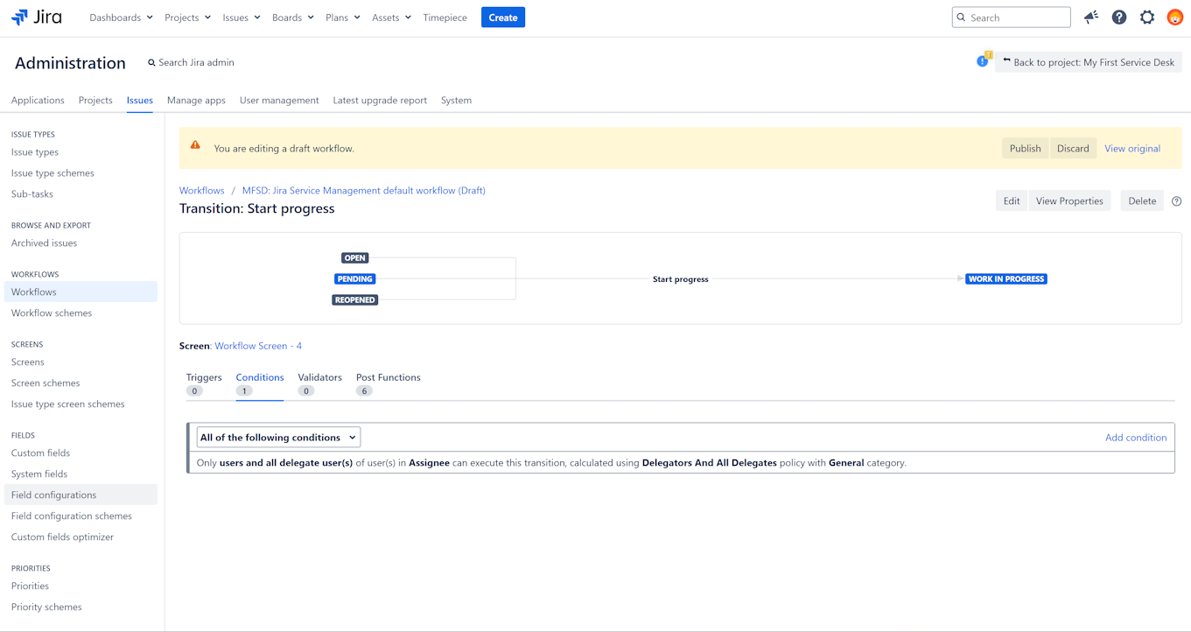
Task: Click the Add condition link
Action: pos(1135,438)
